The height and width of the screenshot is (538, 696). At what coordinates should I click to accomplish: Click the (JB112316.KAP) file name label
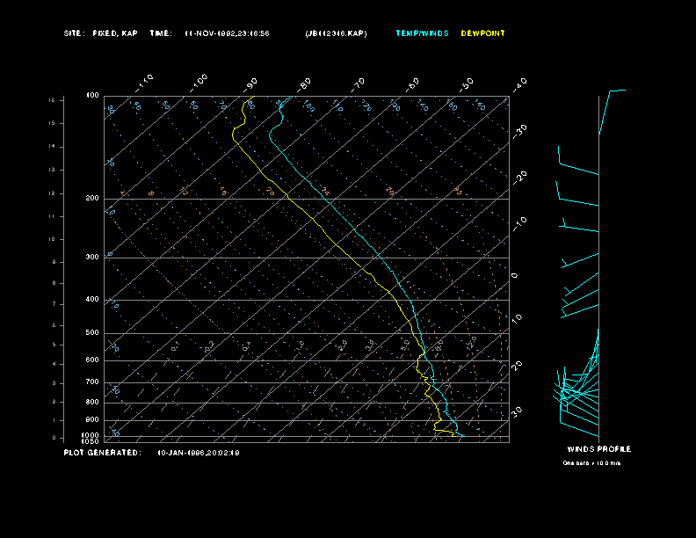(x=337, y=33)
